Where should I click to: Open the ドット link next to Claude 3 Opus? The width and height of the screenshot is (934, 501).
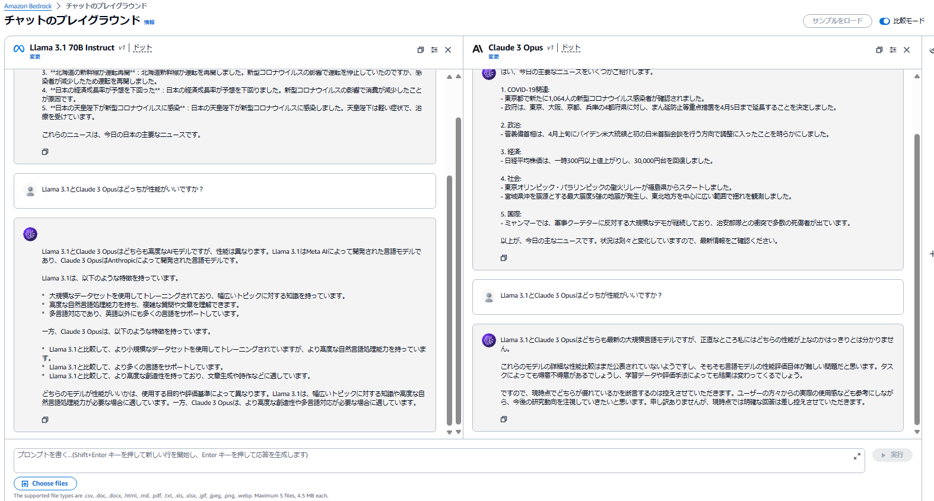571,47
